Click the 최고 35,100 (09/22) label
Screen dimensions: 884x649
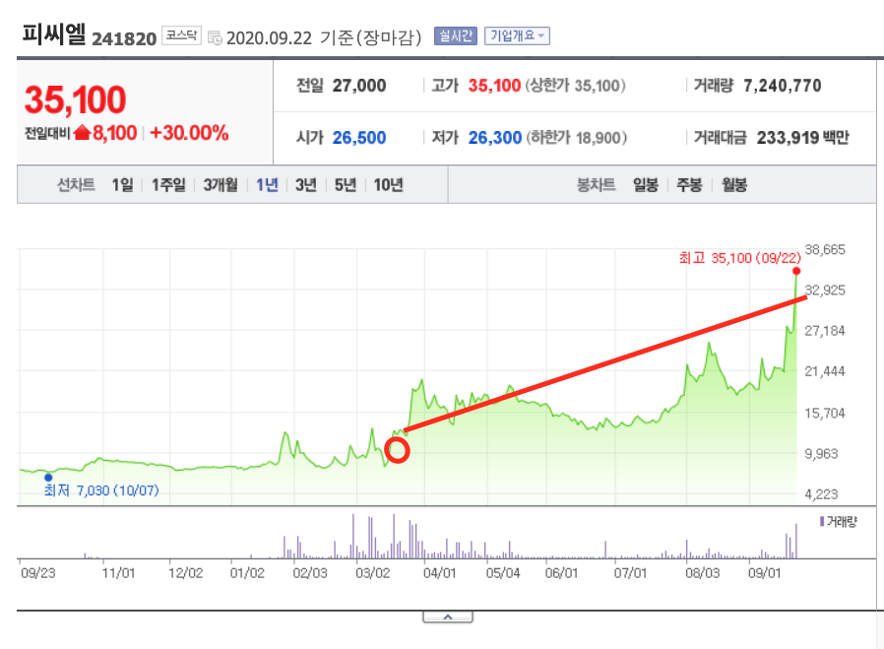pos(739,258)
